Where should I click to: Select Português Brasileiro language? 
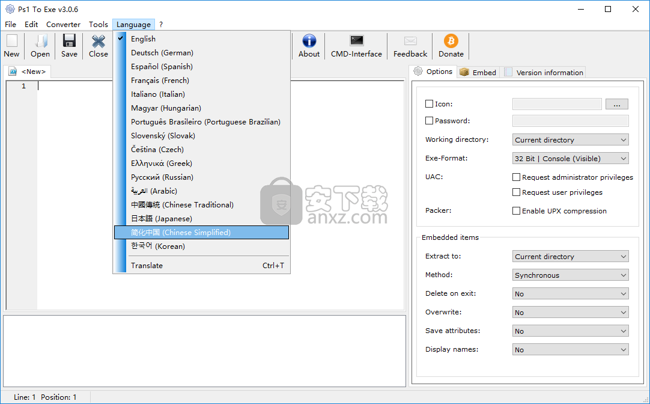tap(201, 122)
